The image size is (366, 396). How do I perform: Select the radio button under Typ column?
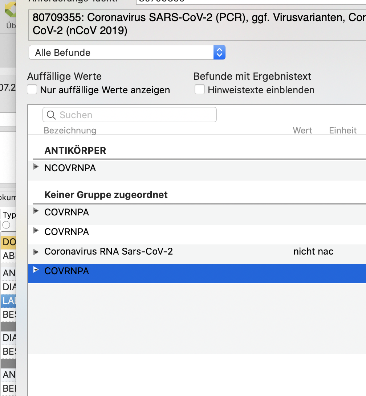6,225
